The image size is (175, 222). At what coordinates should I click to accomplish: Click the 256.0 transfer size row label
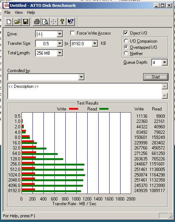tap(15, 164)
